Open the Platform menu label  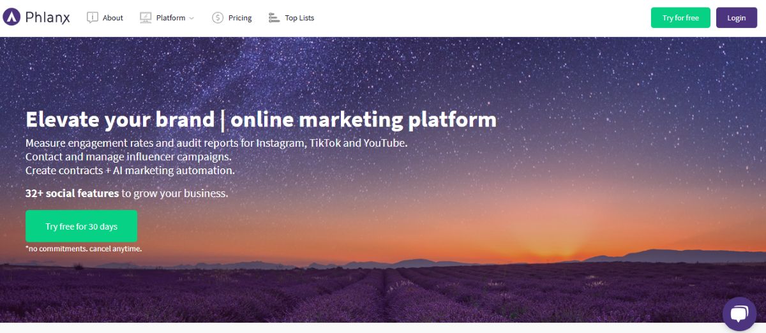click(x=170, y=18)
